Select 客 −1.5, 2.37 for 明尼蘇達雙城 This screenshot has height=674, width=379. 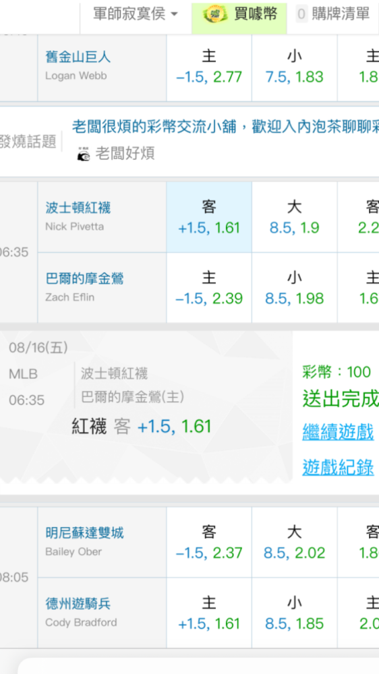tap(209, 543)
